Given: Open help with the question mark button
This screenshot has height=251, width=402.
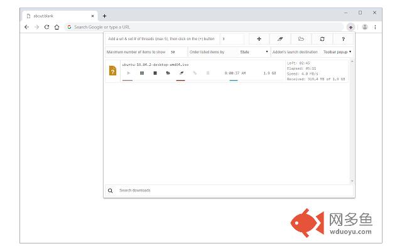Looking at the screenshot, I should pyautogui.click(x=344, y=39).
